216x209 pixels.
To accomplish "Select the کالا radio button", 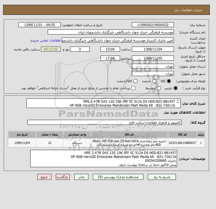I will point(169,81).
